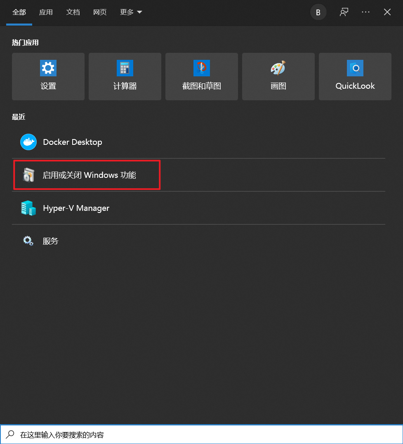
Task: Click the 启用或关闭 Windows 功能 icon
Action: point(28,175)
